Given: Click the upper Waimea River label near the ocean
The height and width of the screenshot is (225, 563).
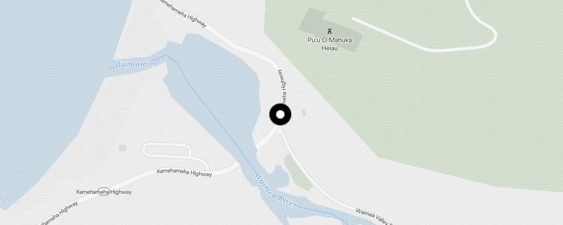Looking at the screenshot, I should pyautogui.click(x=136, y=64).
